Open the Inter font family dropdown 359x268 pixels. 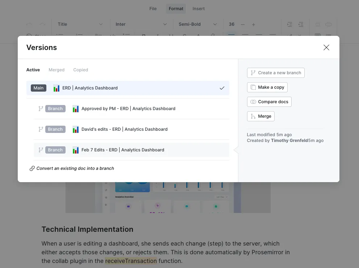point(141,24)
